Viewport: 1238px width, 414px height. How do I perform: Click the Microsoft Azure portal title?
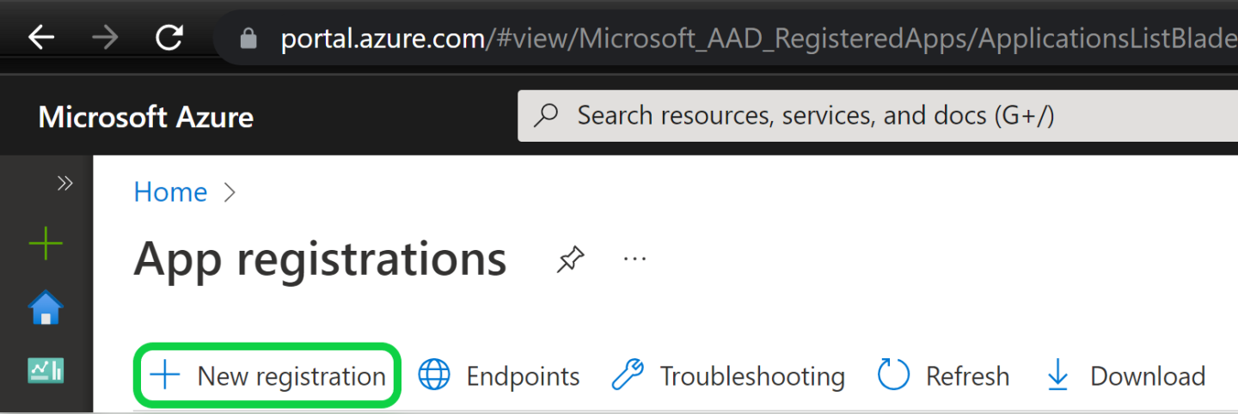146,117
